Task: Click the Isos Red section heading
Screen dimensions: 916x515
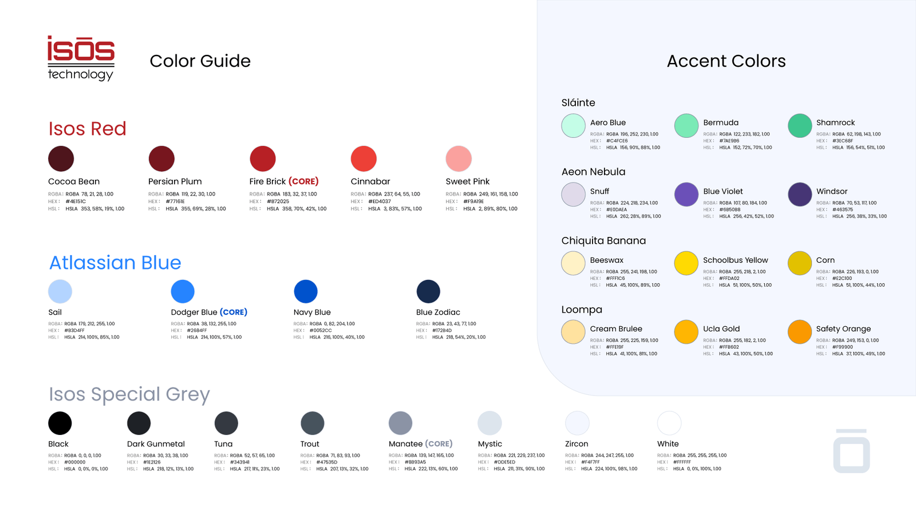Action: tap(87, 129)
